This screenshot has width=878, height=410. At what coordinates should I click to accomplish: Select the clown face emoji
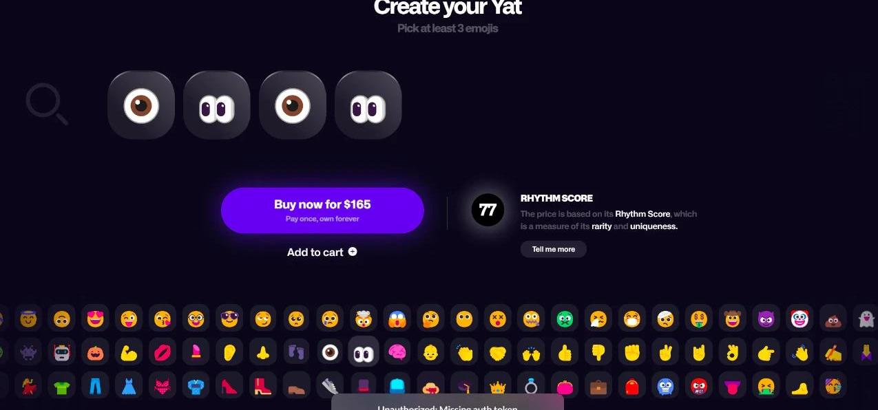[799, 319]
